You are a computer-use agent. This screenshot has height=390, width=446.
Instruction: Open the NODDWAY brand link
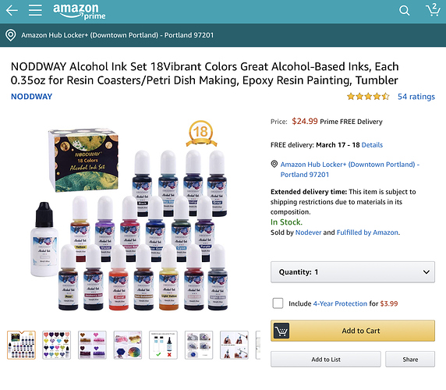[x=31, y=97]
